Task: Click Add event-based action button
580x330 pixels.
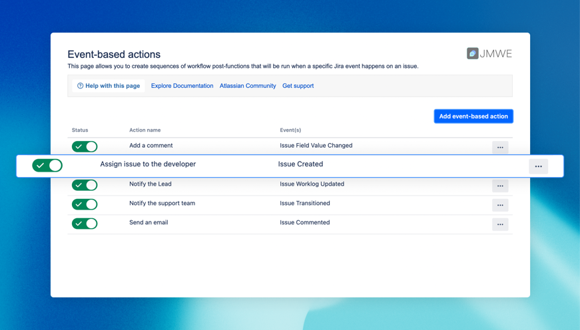Action: [473, 116]
